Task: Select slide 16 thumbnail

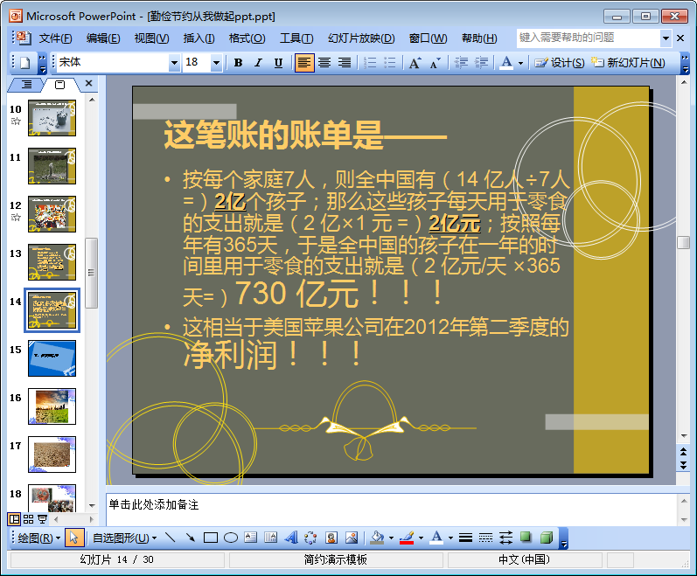Action: (x=52, y=406)
